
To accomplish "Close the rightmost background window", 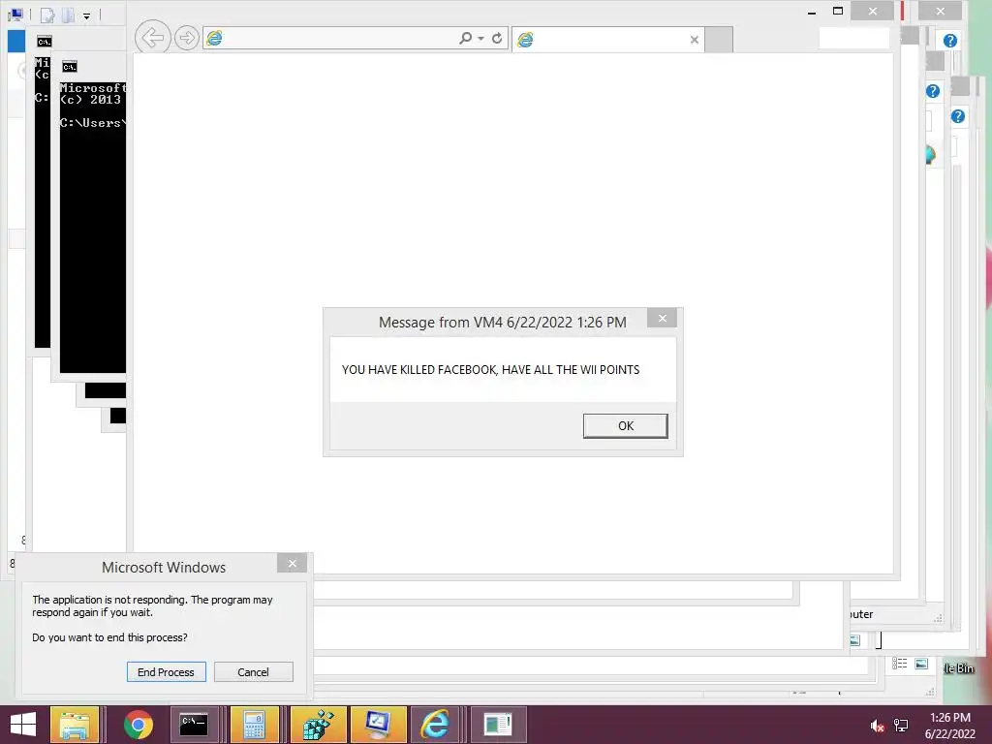I will tap(940, 11).
